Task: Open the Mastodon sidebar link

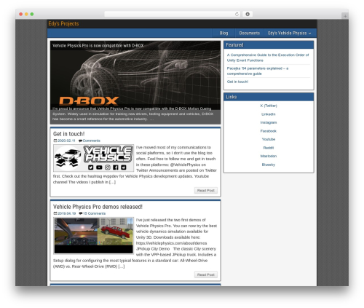Action: tap(269, 156)
